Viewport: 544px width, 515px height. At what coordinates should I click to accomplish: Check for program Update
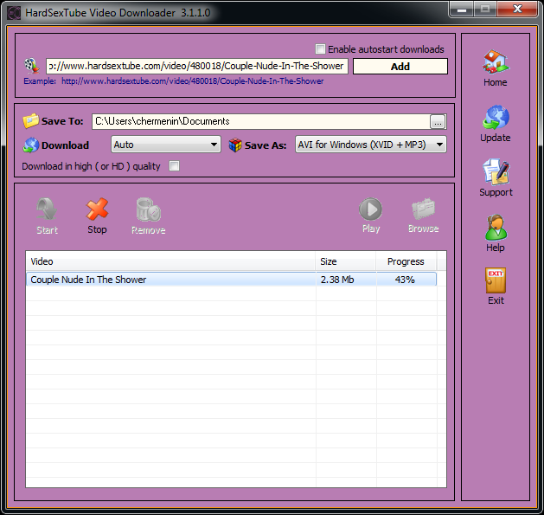pos(496,118)
